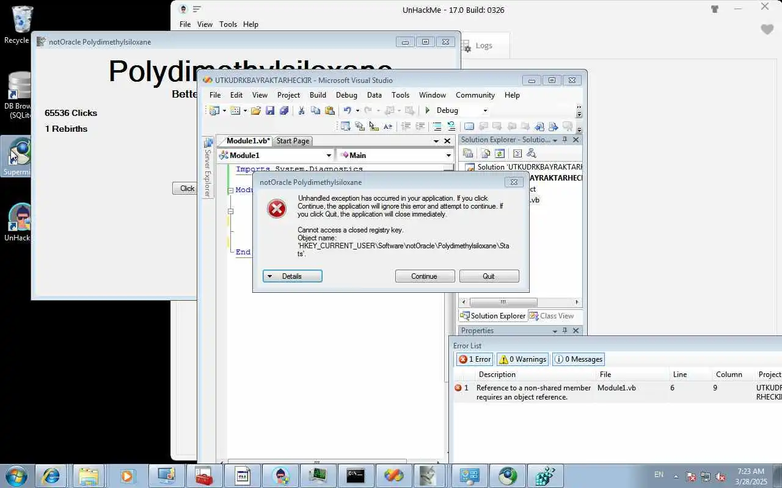Click the Windows Start button
Image resolution: width=782 pixels, height=488 pixels.
coord(16,476)
